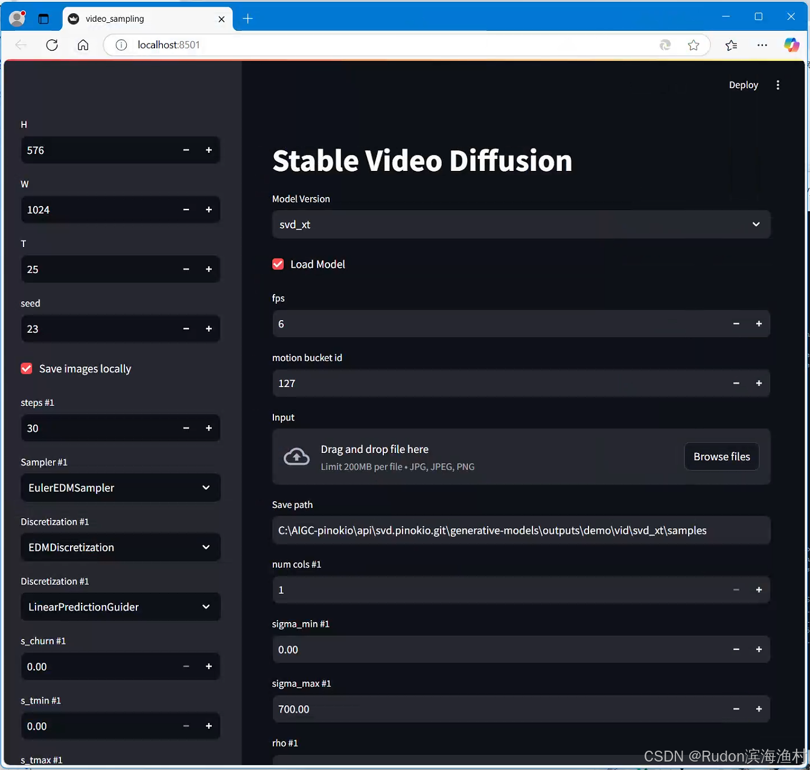This screenshot has height=770, width=810.
Task: Increment the fps value
Action: 759,324
